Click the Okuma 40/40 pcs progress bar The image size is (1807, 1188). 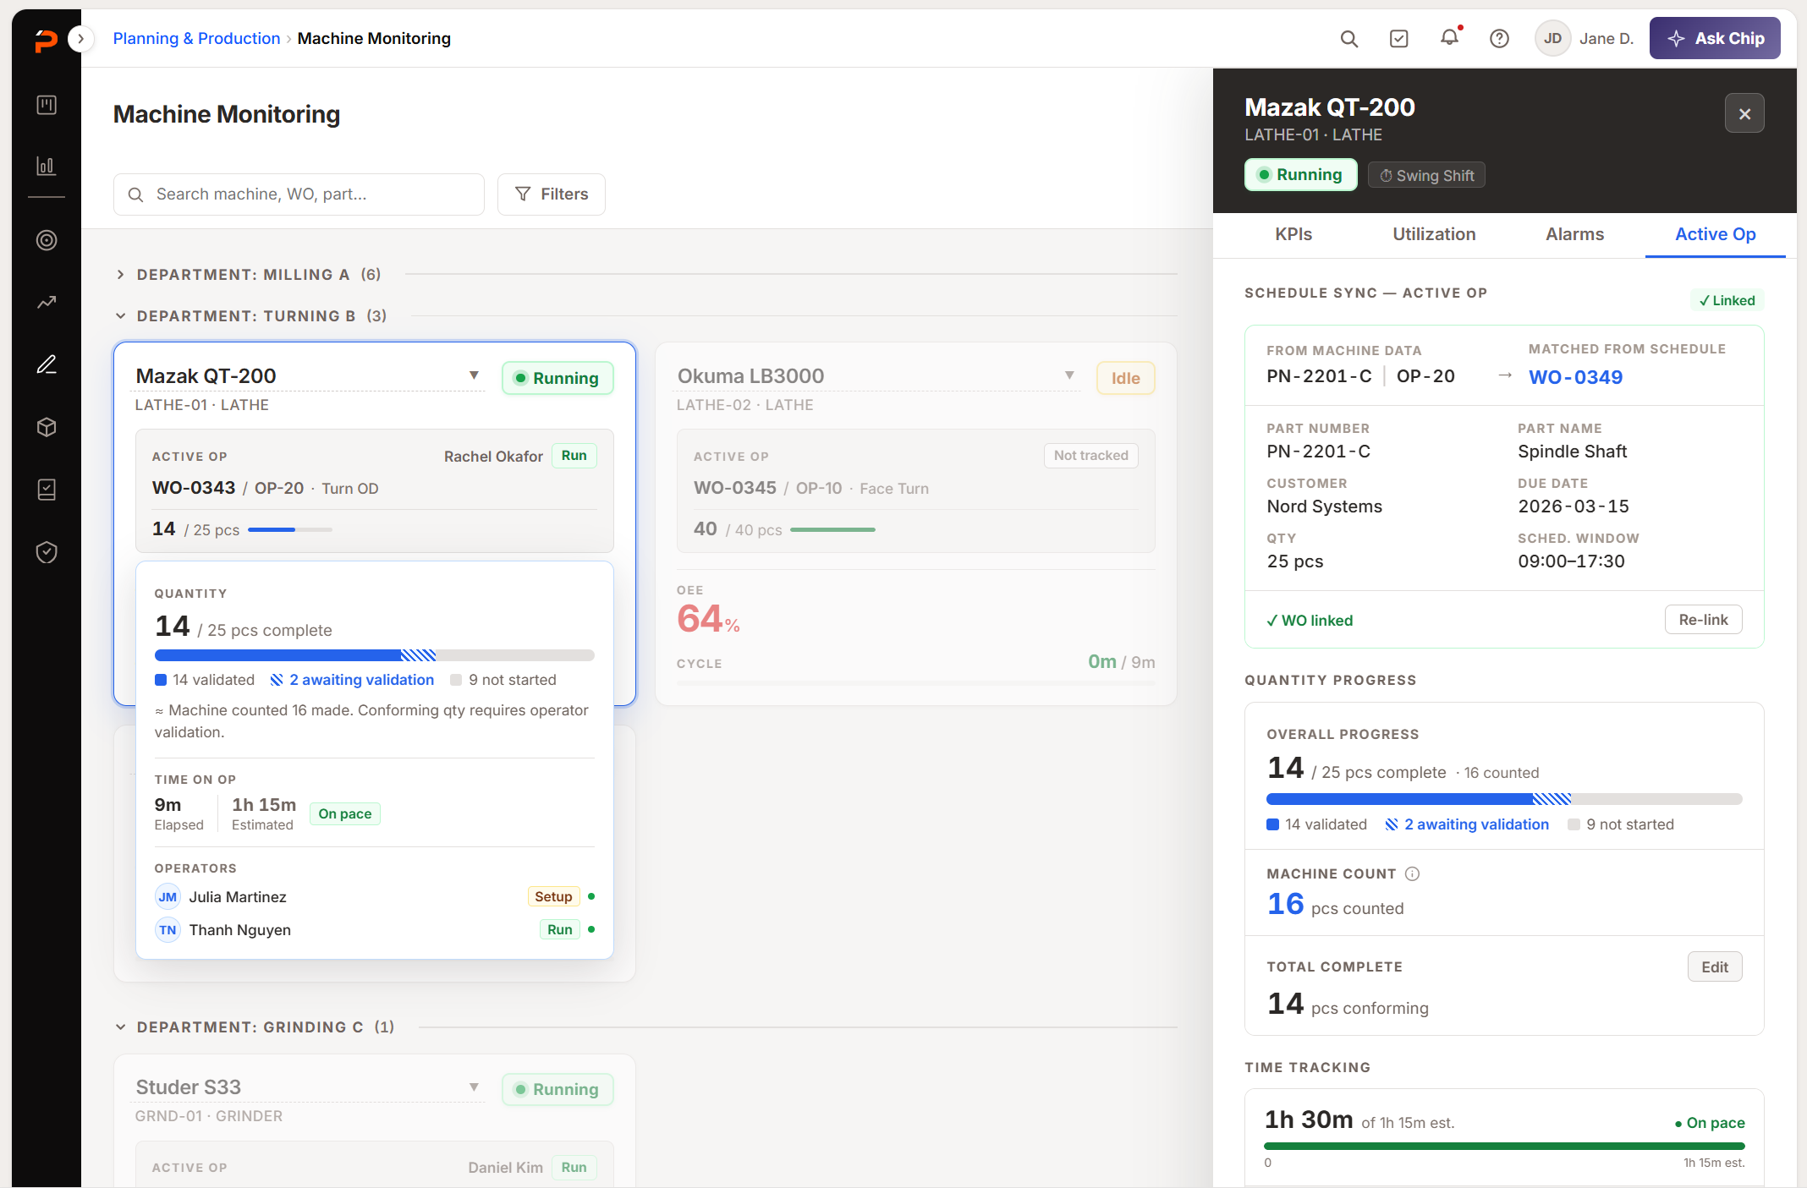tap(832, 530)
